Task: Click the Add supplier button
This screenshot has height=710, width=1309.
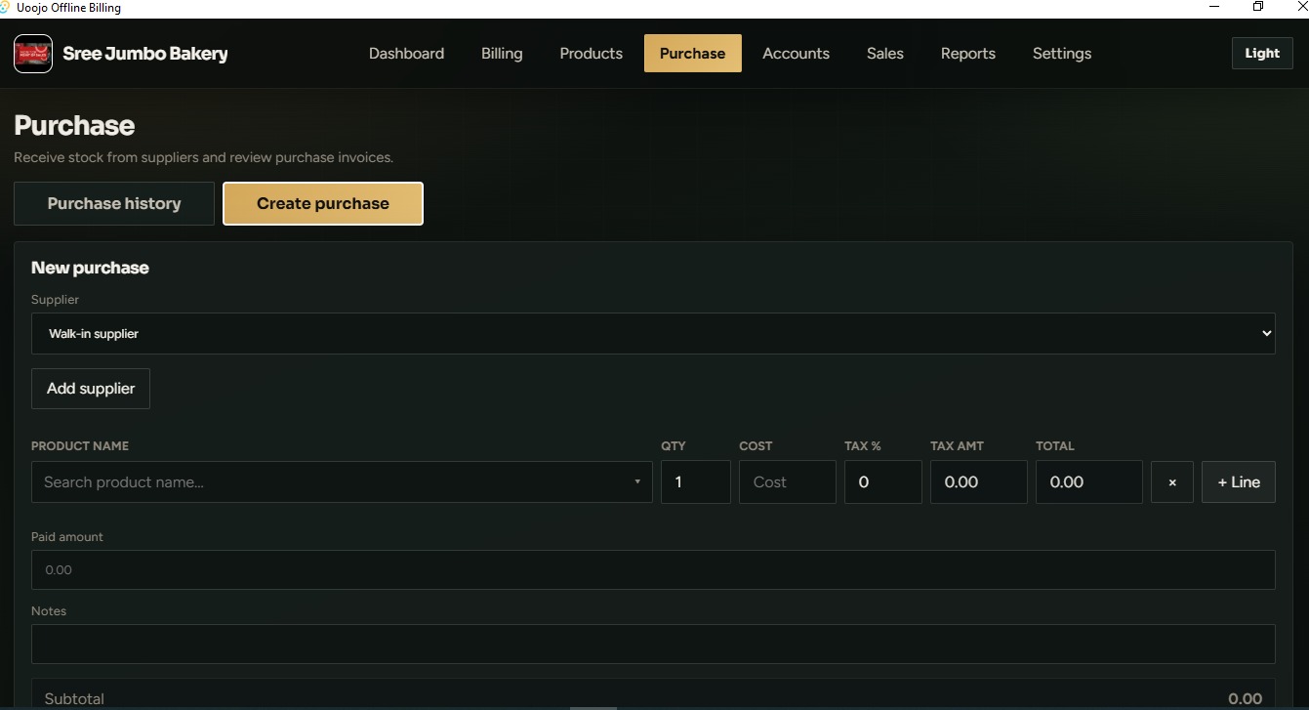Action: [91, 389]
